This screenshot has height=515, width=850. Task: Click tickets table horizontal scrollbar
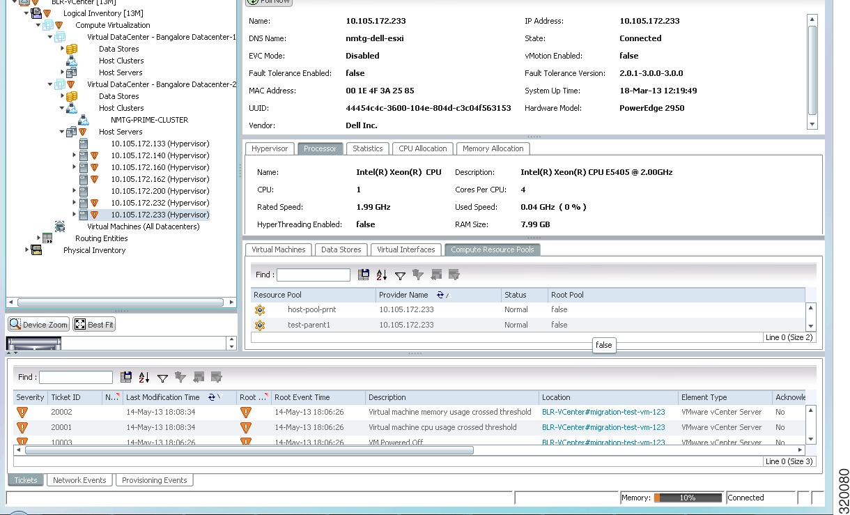coord(249,450)
